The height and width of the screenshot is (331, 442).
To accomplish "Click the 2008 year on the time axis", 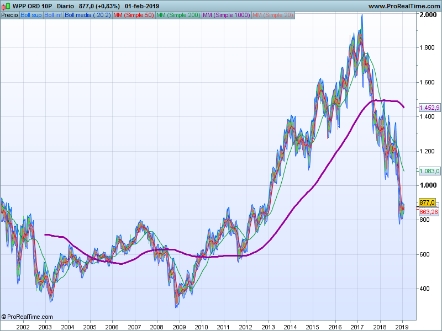I will tap(157, 327).
